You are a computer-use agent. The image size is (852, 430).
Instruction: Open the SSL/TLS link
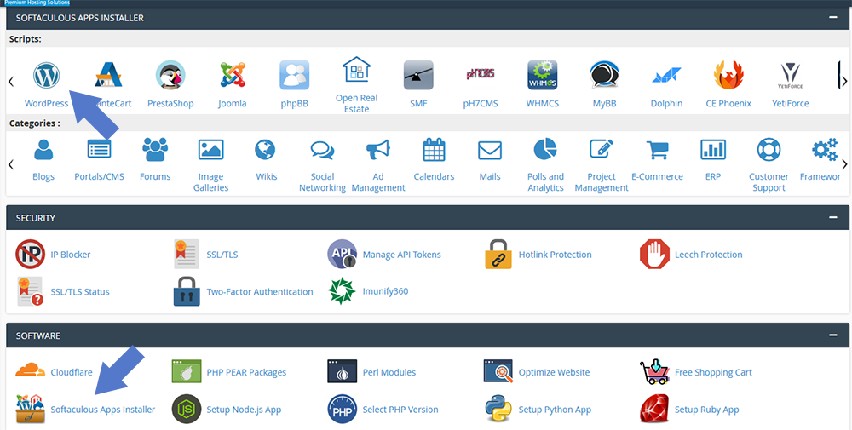(222, 254)
